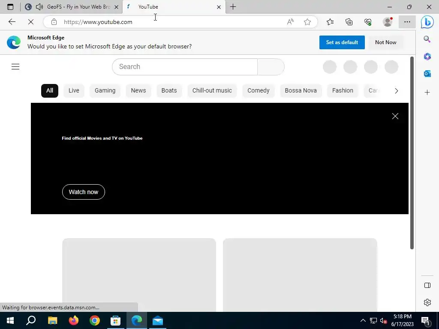Pick the Fashion chip
Screen dimensions: 439x329
pos(343,91)
